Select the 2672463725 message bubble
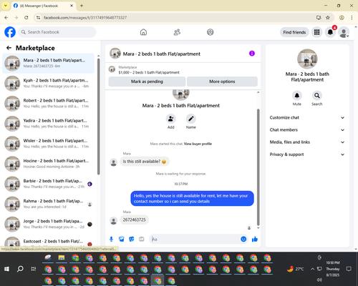The height and width of the screenshot is (286, 358). click(x=134, y=220)
